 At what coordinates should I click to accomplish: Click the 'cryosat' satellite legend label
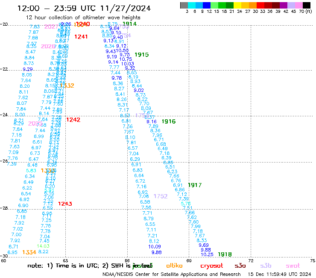click(x=212, y=266)
